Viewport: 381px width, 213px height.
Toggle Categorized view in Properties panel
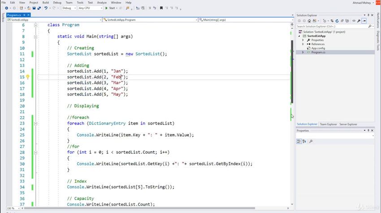[x=299, y=142]
